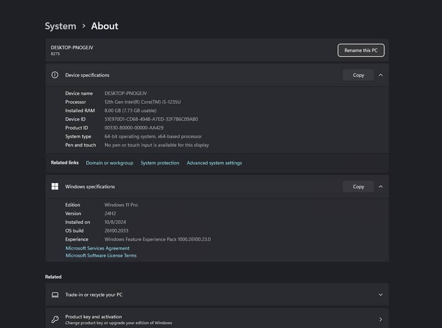Copy the Windows specifications
The height and width of the screenshot is (328, 442).
[358, 186]
